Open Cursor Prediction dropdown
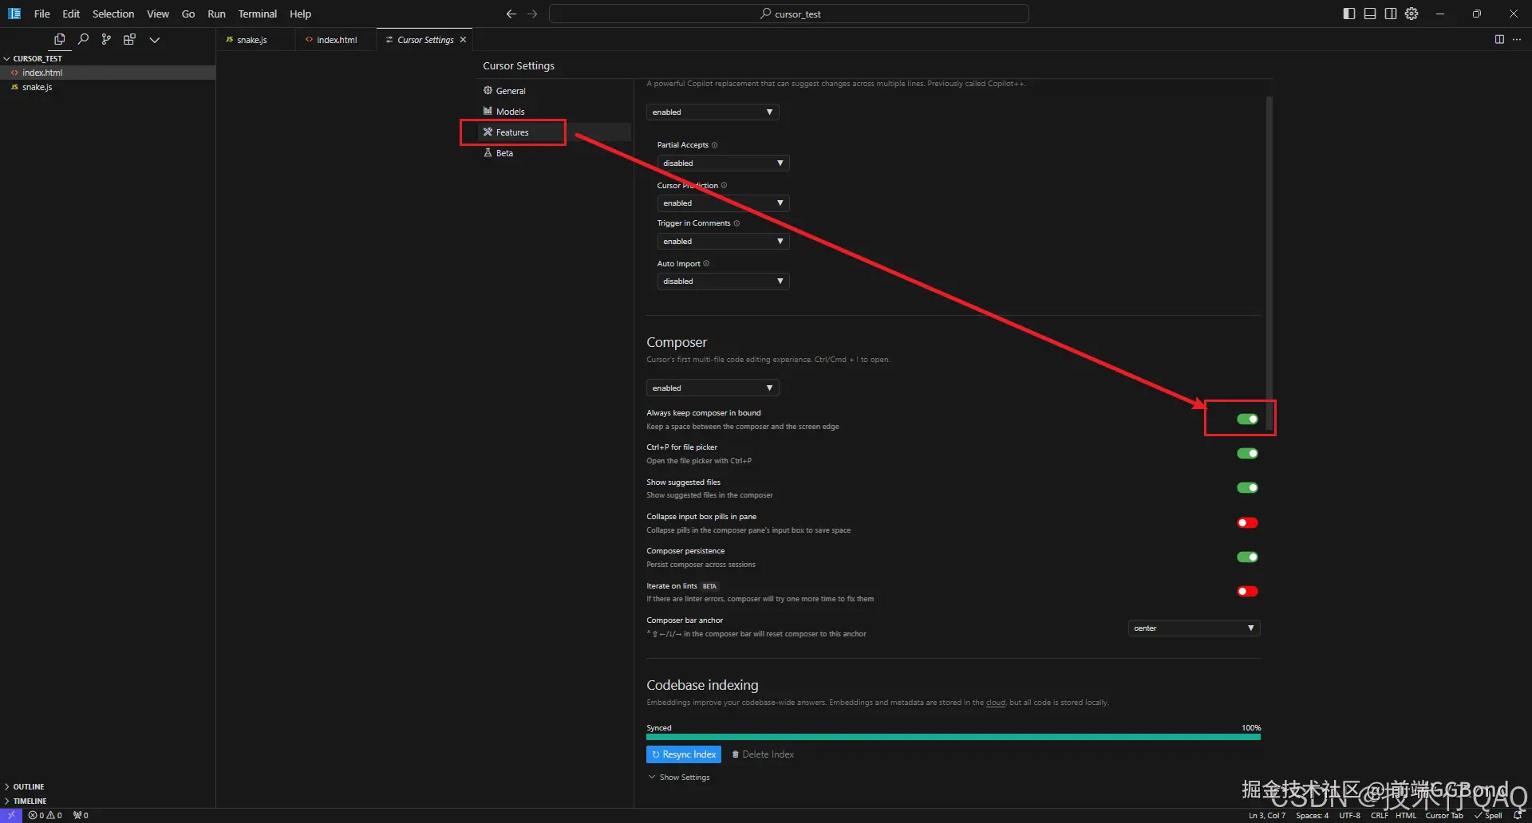This screenshot has height=823, width=1532. click(723, 203)
